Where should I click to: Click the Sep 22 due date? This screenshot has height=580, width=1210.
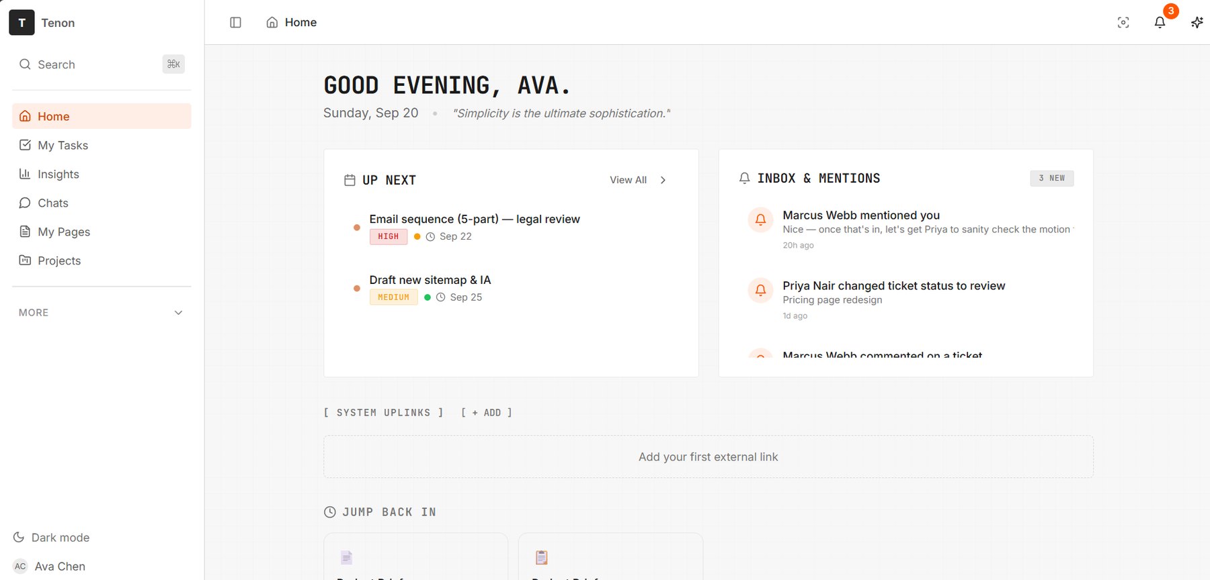(455, 236)
